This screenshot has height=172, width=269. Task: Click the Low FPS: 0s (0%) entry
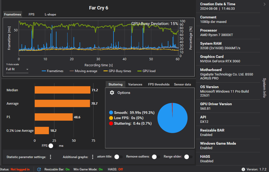click(x=126, y=118)
